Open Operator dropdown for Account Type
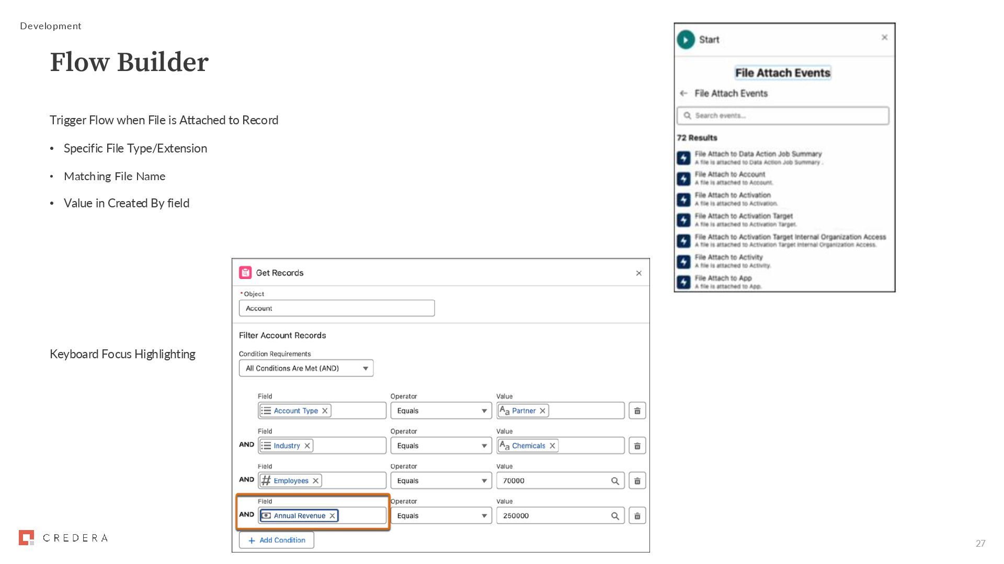 coord(441,411)
